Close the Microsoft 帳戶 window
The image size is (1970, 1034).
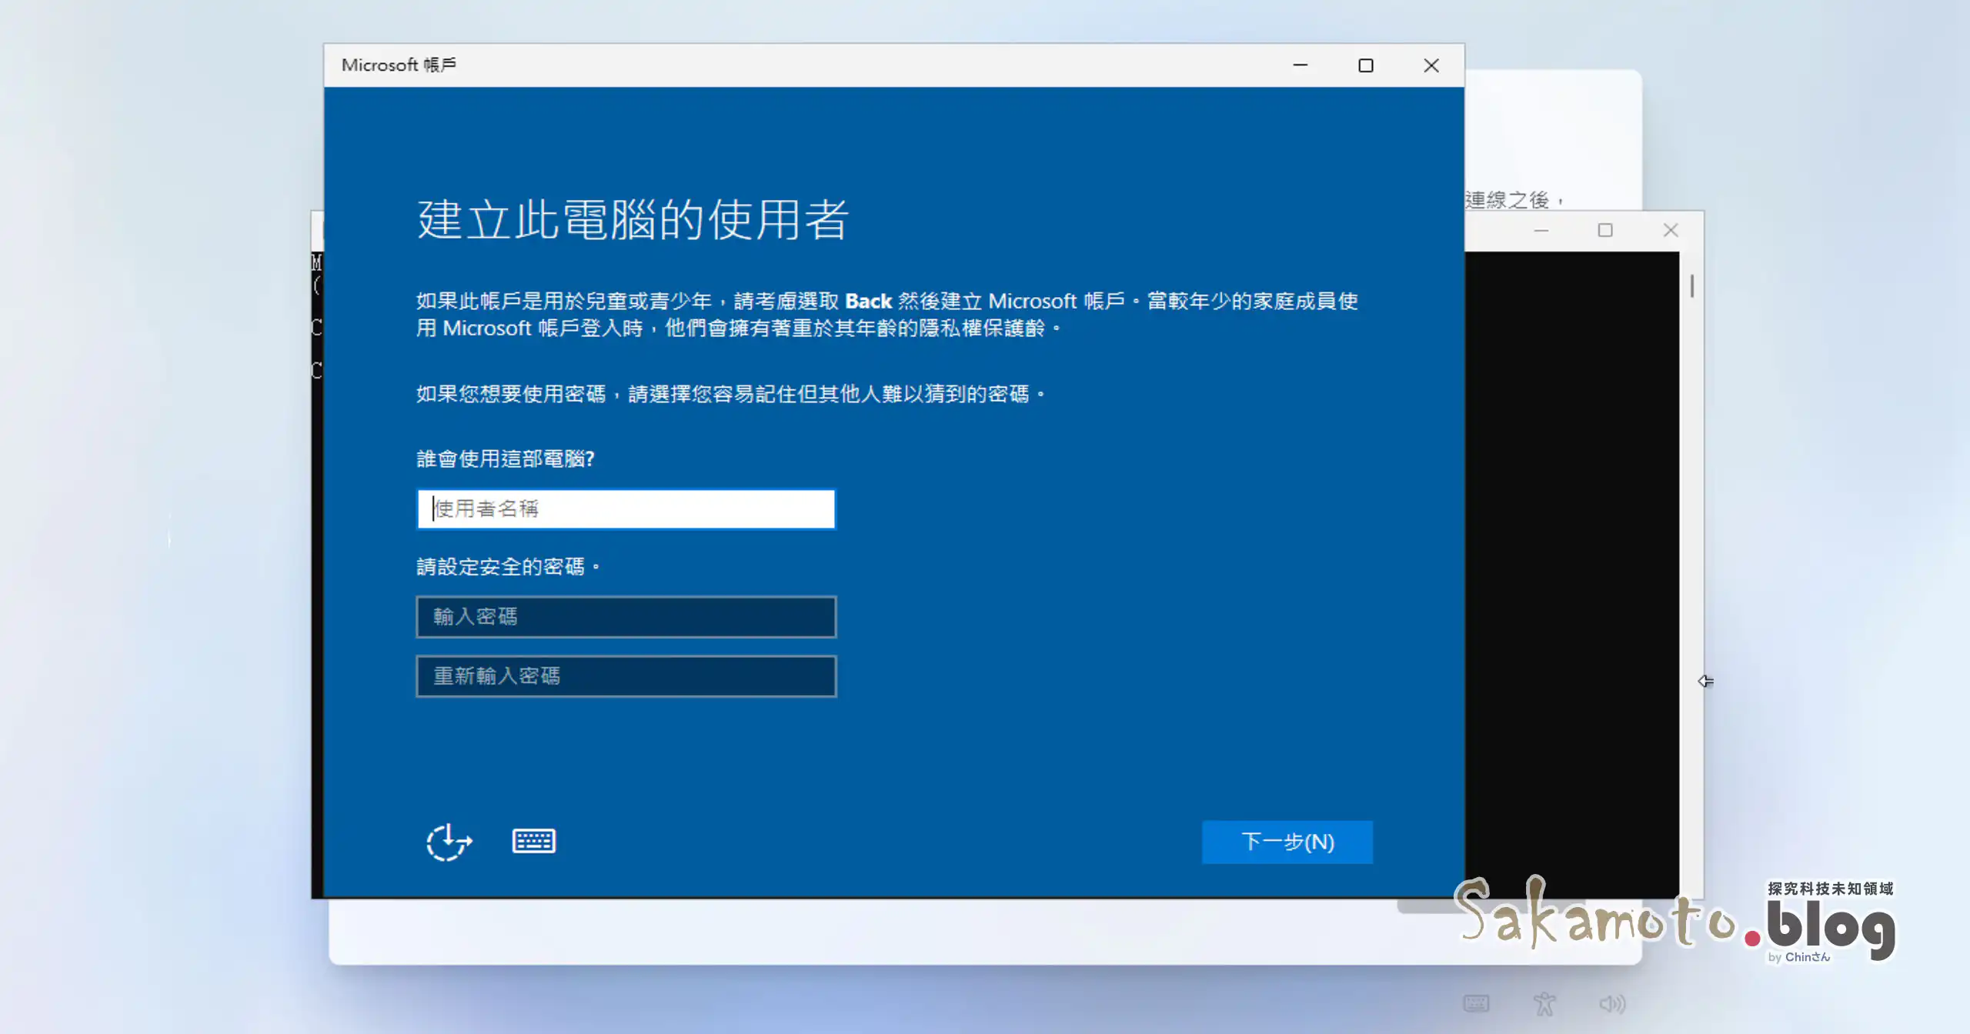[1431, 65]
